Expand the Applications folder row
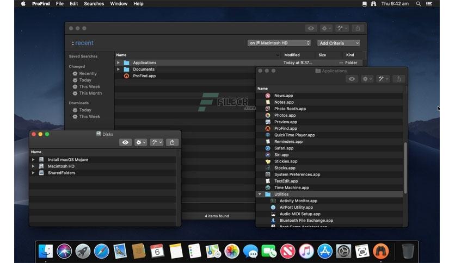The width and height of the screenshot is (455, 263). [x=118, y=62]
